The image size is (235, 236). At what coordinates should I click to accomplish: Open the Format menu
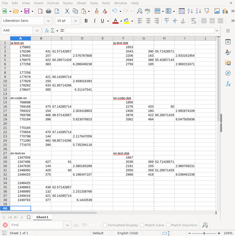coord(53,3)
